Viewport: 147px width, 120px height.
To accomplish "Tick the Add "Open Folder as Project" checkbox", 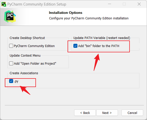I will pyautogui.click(x=11, y=63).
